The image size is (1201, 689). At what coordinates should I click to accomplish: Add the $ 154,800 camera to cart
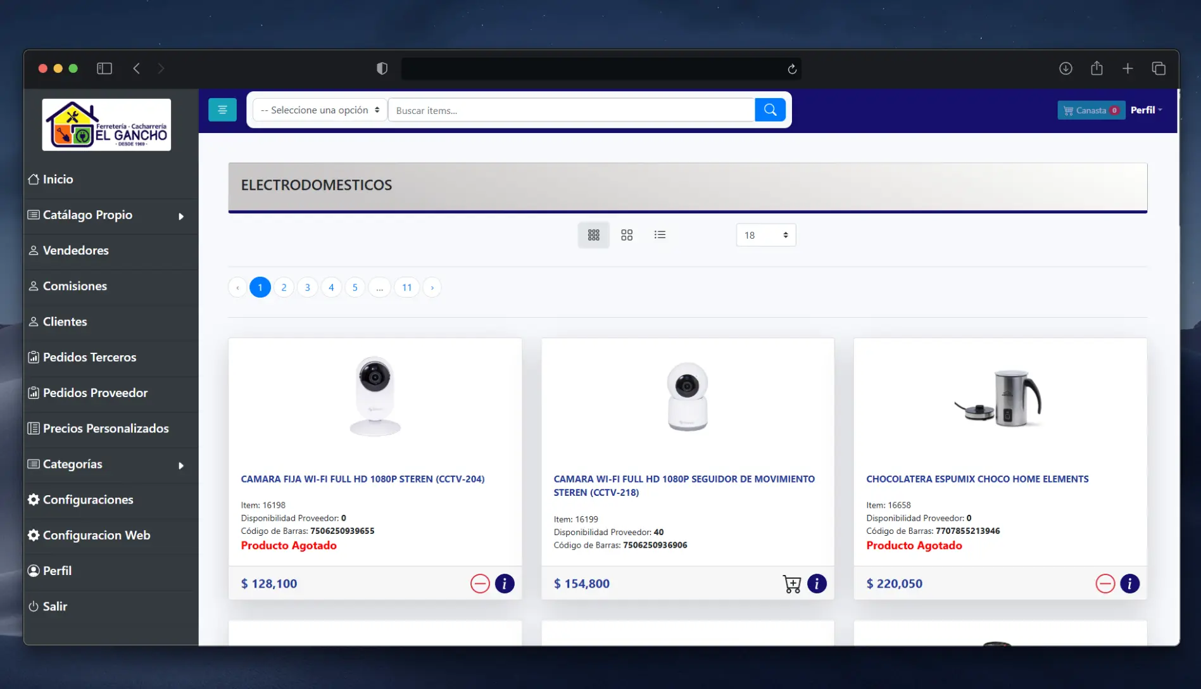coord(792,583)
